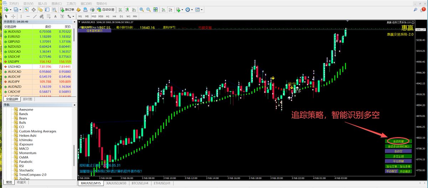This screenshot has height=188, width=428.
Task: Switch timeframe to M5
Action: [87, 16]
